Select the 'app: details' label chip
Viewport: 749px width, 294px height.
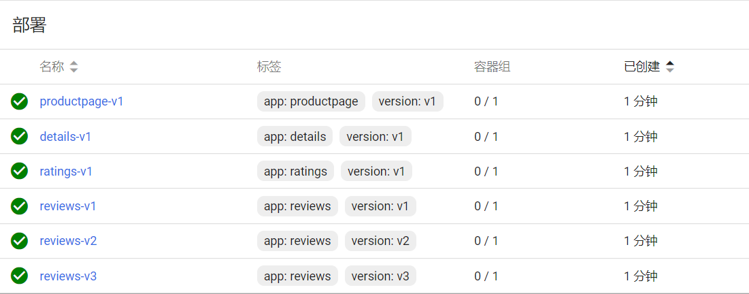coord(295,136)
